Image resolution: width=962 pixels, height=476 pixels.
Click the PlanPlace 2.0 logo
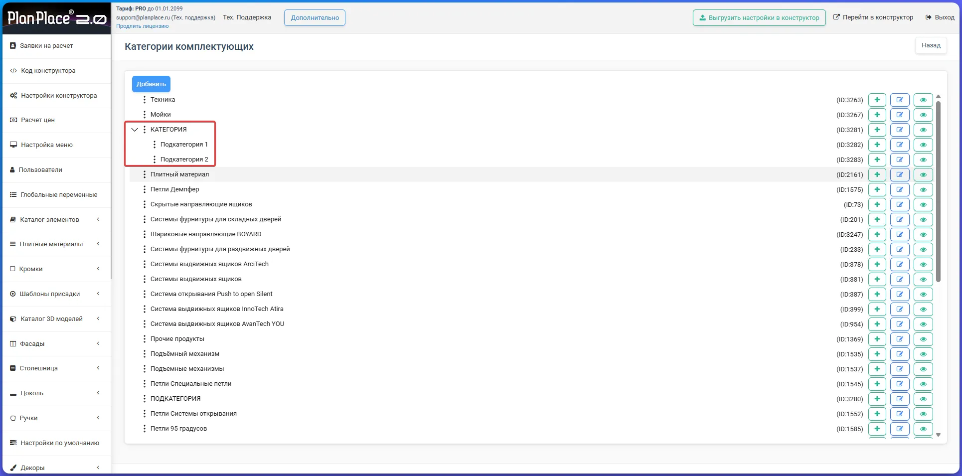point(57,18)
